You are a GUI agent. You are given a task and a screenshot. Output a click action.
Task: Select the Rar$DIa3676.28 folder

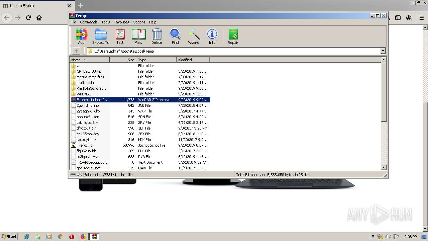point(140,88)
